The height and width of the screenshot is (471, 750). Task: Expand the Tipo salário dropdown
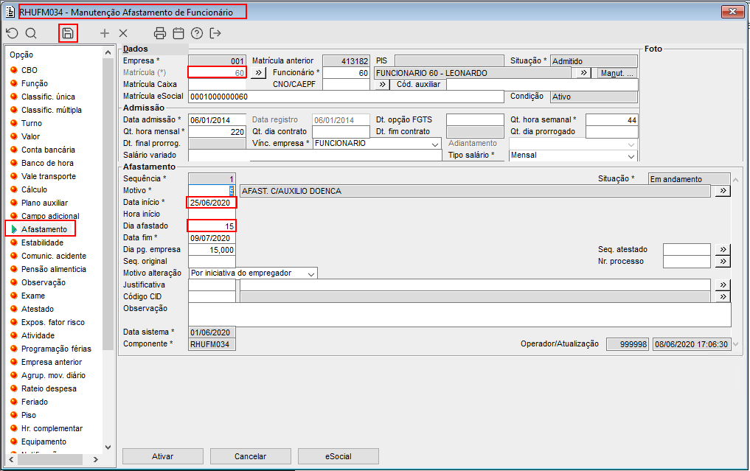[631, 156]
